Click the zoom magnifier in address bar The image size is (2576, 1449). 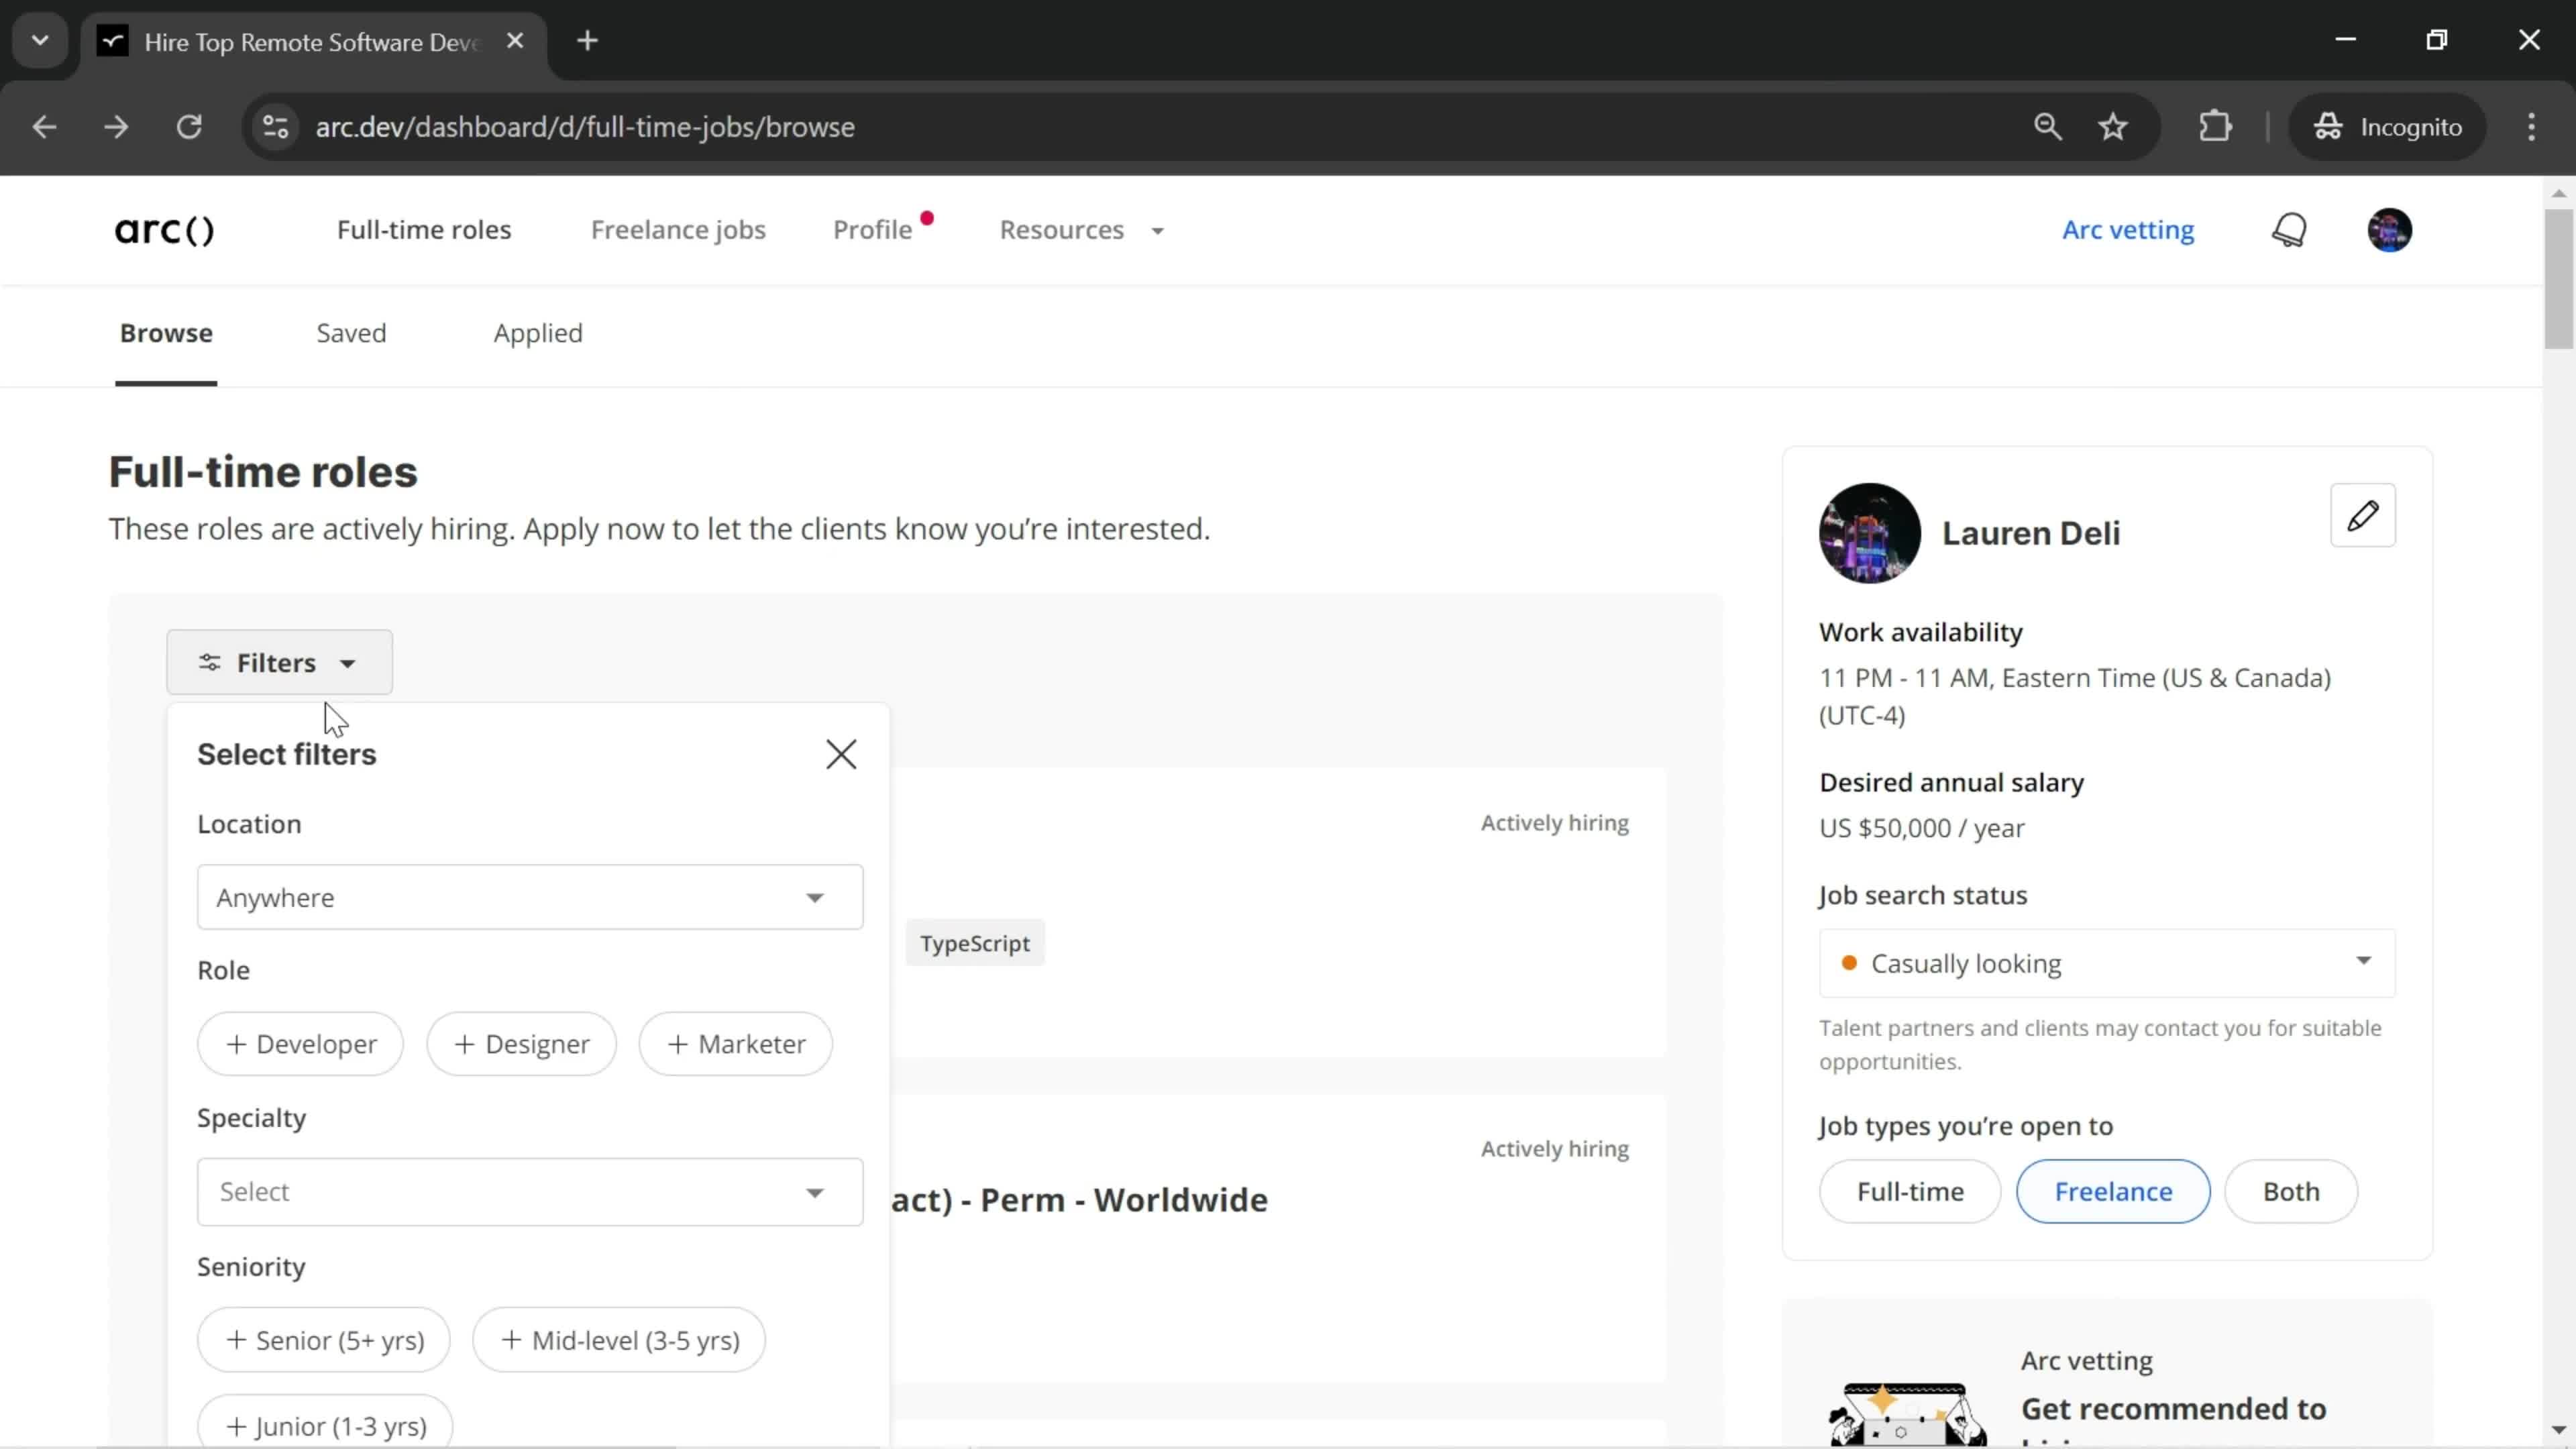pyautogui.click(x=2047, y=127)
